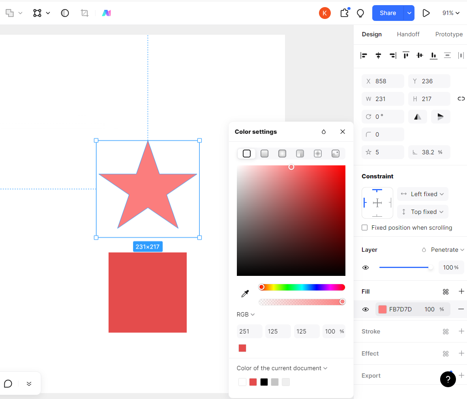Click the red value field 251
467x399 pixels.
point(249,332)
